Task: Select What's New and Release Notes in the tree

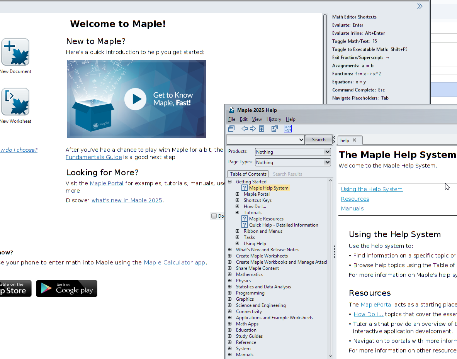Action: pos(267,249)
